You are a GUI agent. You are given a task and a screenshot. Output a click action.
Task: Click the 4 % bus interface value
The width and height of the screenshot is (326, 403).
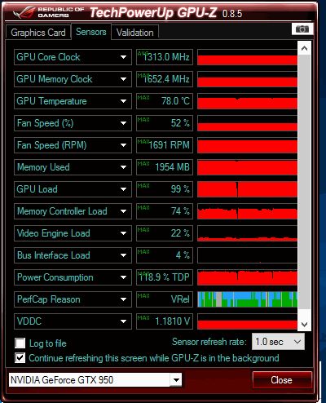coord(165,255)
